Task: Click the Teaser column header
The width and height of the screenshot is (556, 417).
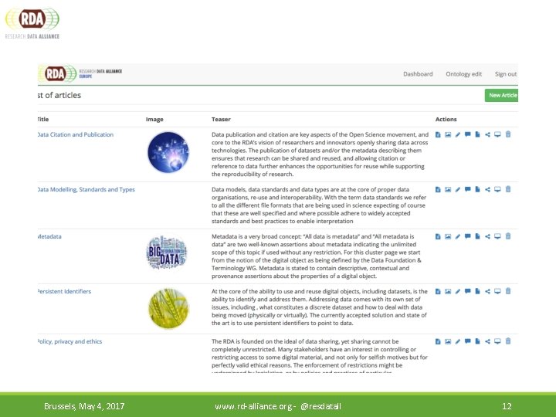Action: click(x=221, y=119)
